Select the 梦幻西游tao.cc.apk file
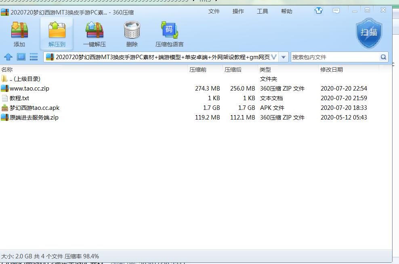The height and width of the screenshot is (264, 399). [34, 108]
